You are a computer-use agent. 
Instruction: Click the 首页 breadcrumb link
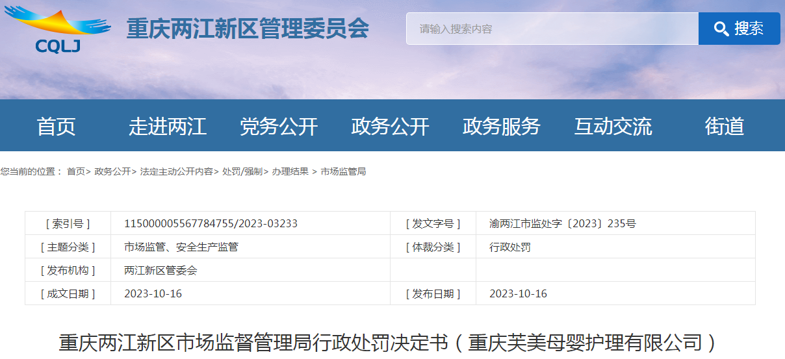(x=75, y=171)
